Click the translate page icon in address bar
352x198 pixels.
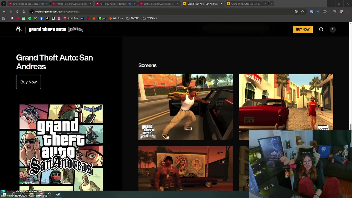click(296, 12)
